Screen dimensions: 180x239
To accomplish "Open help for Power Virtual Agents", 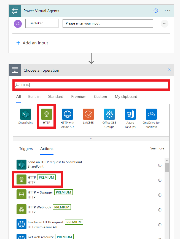I will [156, 11].
